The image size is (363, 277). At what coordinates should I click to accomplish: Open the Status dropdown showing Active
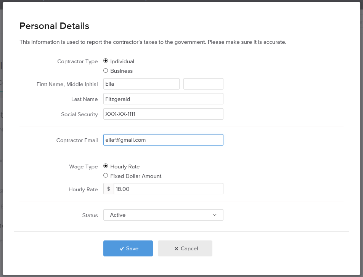pos(163,215)
